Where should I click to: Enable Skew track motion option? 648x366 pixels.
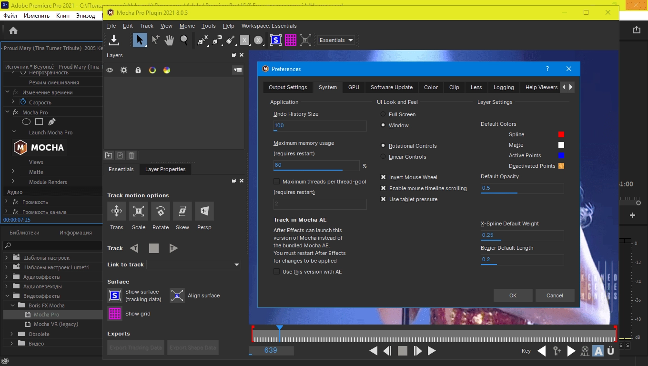tap(182, 211)
